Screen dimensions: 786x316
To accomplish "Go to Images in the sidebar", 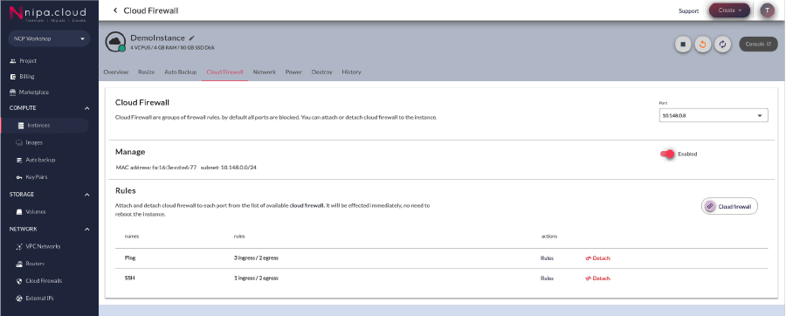I will 33,143.
